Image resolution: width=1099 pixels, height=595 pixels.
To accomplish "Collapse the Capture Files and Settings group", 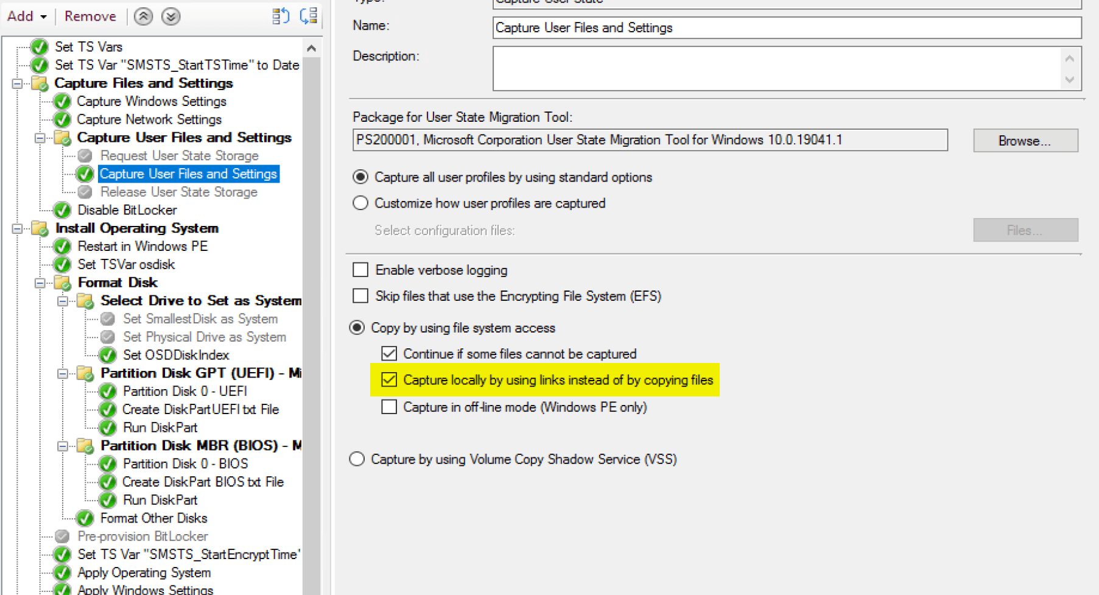I will click(17, 83).
